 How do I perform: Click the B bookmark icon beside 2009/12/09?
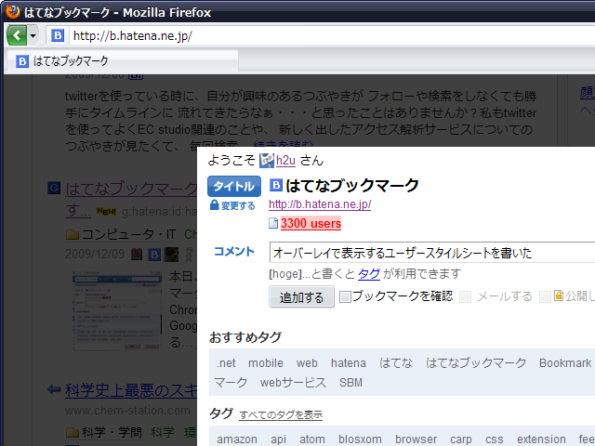[153, 255]
